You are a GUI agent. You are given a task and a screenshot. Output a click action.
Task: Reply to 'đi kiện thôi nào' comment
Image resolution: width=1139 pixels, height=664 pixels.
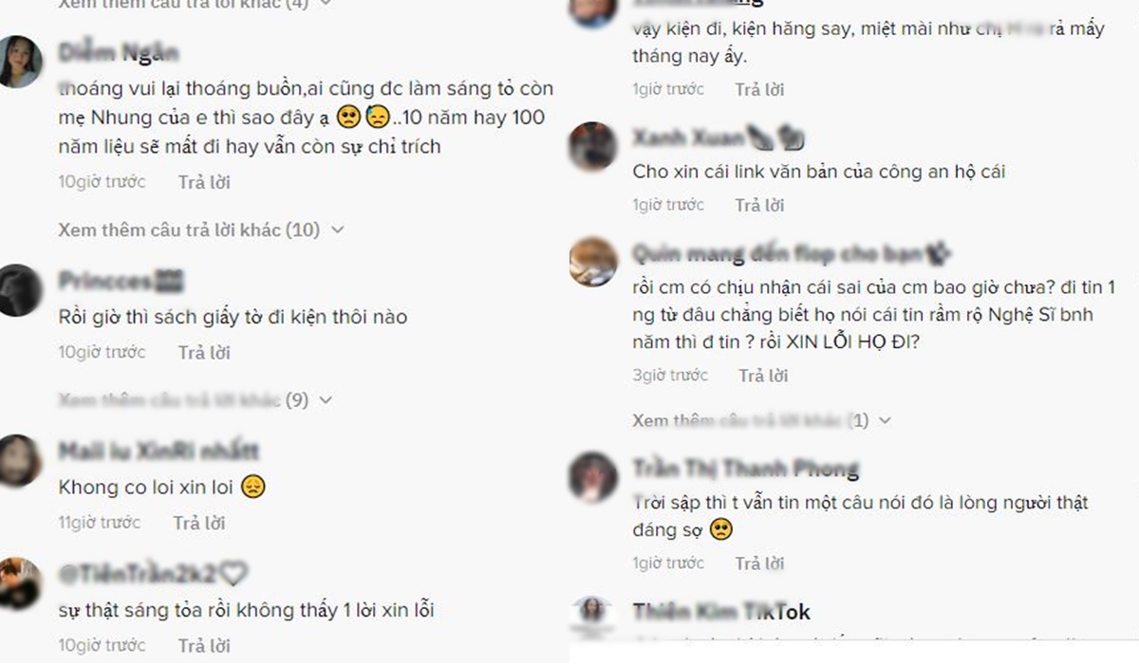204,352
